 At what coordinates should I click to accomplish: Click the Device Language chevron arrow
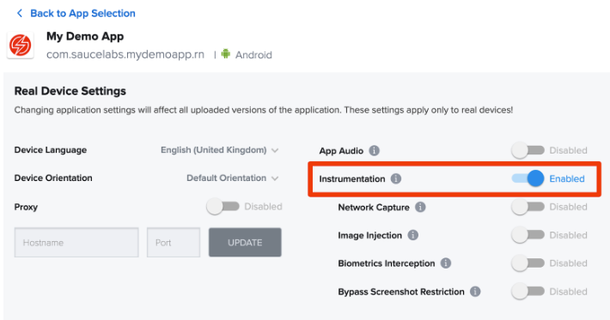click(275, 150)
